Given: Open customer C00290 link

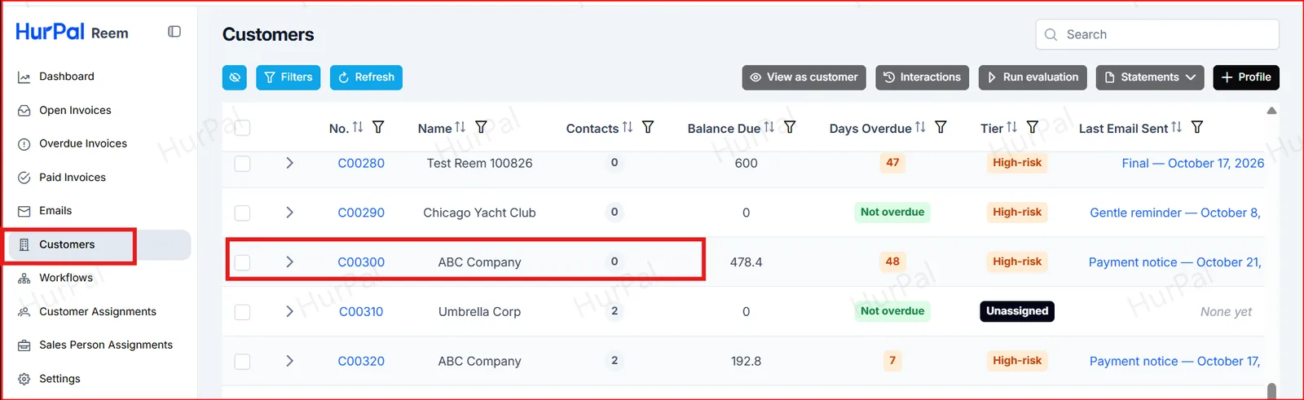Looking at the screenshot, I should pyautogui.click(x=361, y=213).
